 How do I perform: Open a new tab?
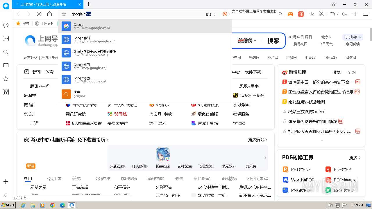pos(89,4)
